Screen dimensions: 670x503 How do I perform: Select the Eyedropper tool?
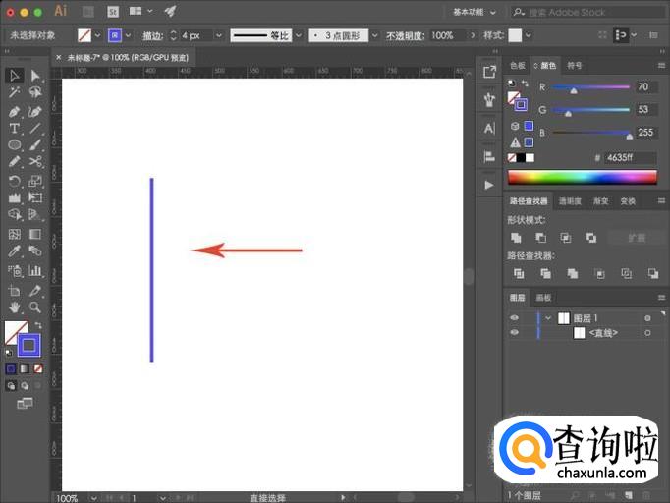tap(14, 252)
